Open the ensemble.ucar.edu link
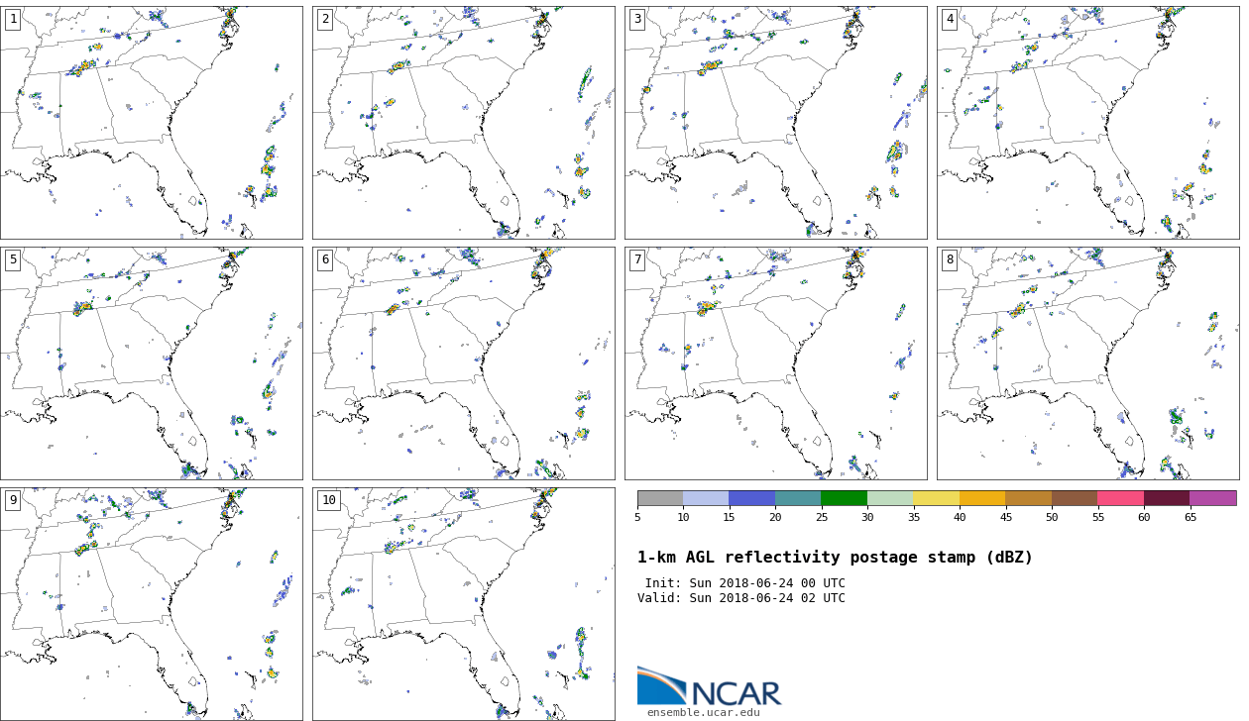The width and height of the screenshot is (1249, 721). [703, 712]
